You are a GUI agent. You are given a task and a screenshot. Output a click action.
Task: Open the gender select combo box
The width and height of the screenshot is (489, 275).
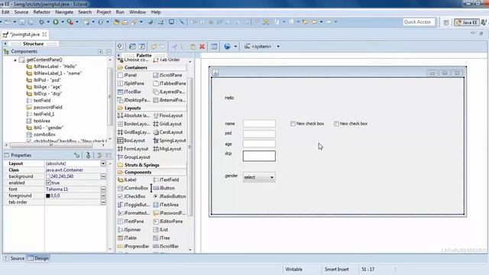[259, 177]
